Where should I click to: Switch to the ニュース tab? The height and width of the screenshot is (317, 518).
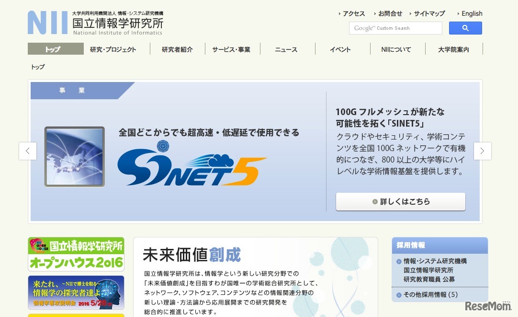point(287,48)
